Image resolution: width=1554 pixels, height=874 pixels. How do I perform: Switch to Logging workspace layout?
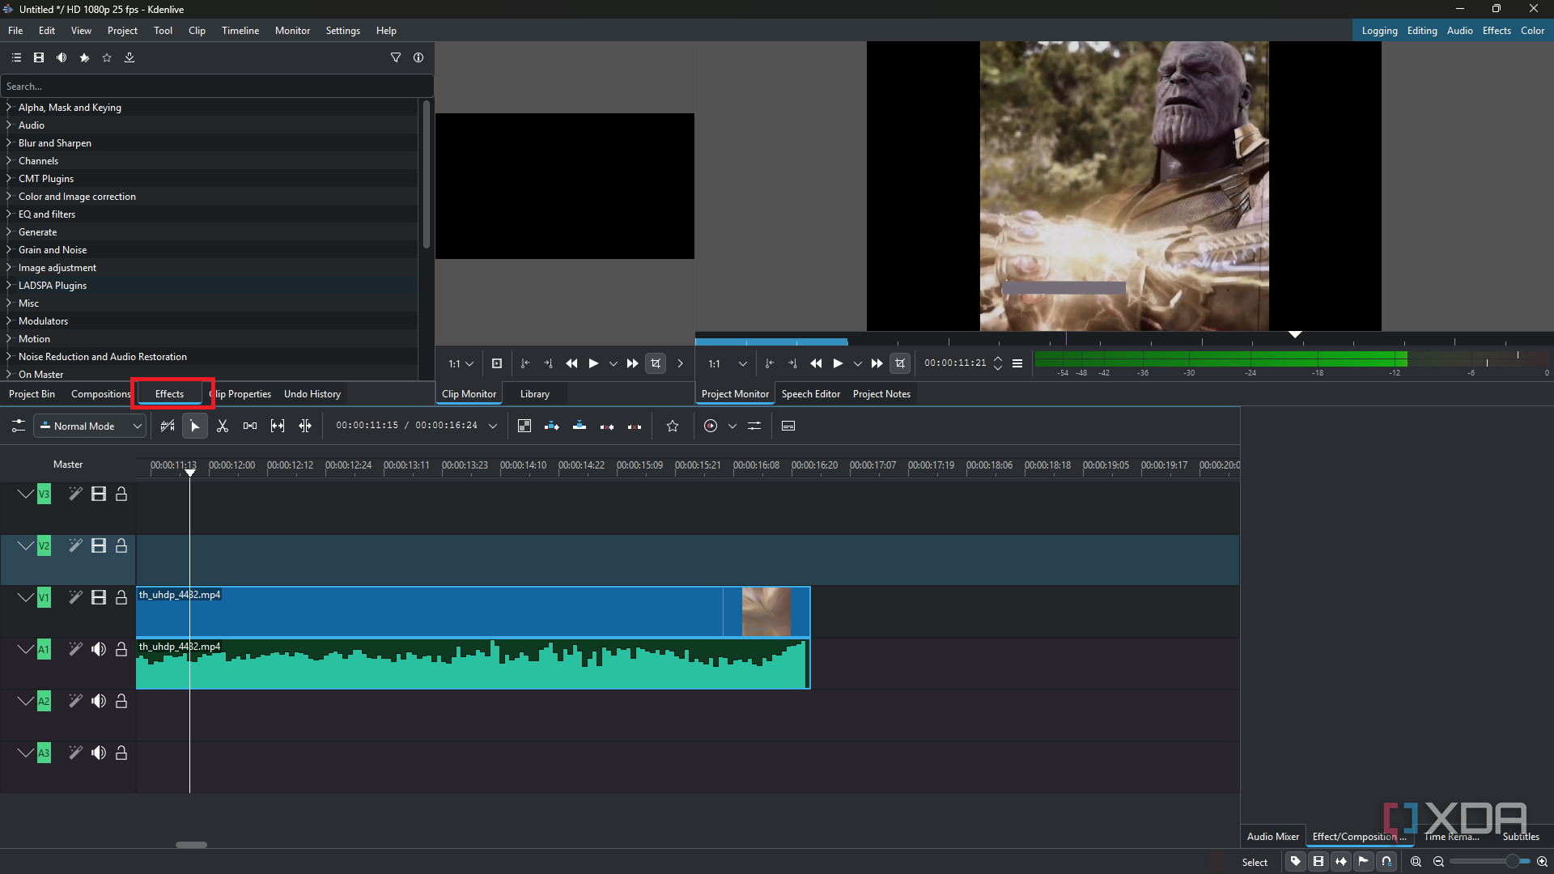tap(1379, 31)
